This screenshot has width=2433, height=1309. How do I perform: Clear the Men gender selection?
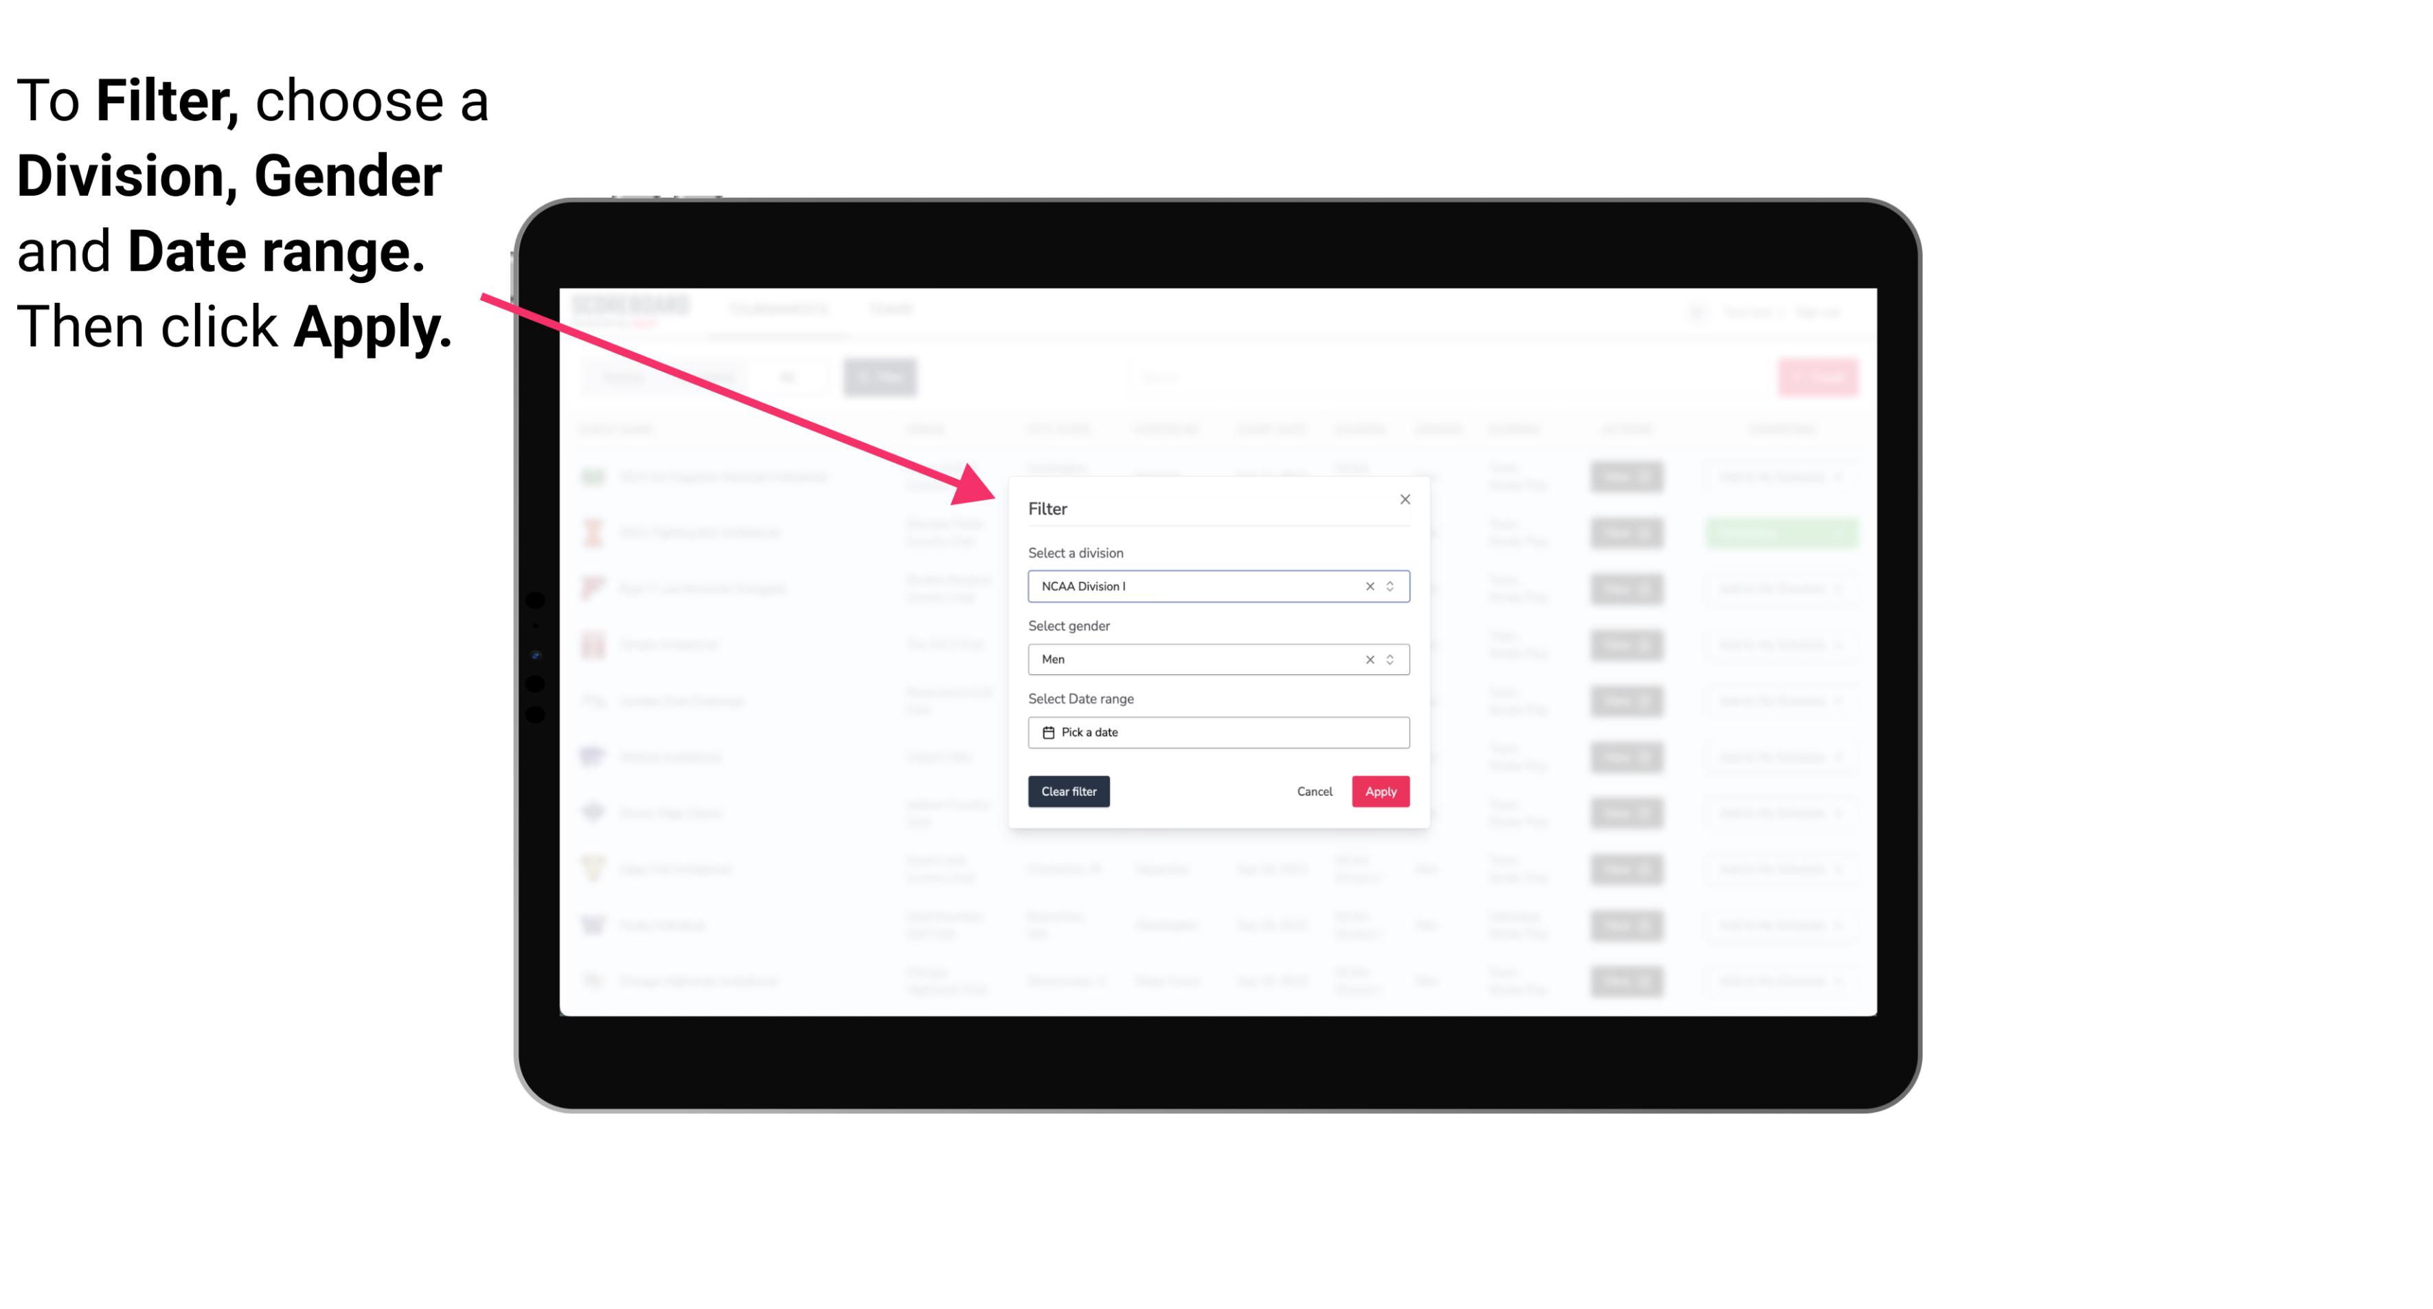pos(1369,658)
